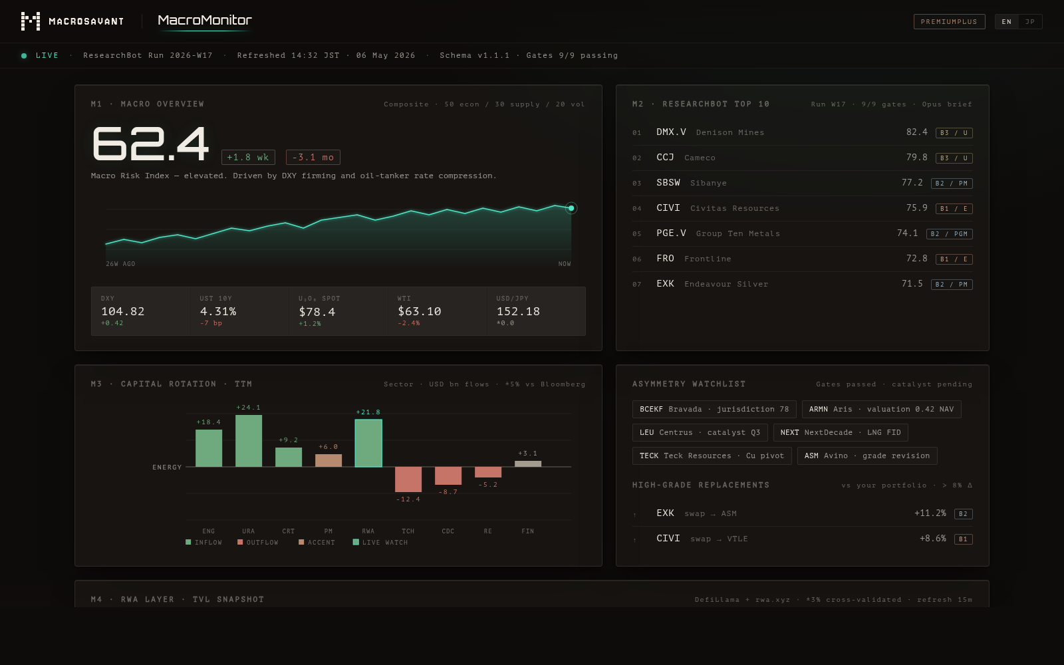Image resolution: width=1064 pixels, height=665 pixels.
Task: Click B3 / U tag on CCJ row
Action: pos(954,158)
